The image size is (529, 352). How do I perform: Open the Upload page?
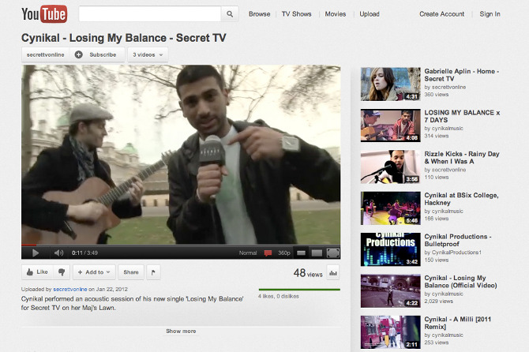[370, 14]
